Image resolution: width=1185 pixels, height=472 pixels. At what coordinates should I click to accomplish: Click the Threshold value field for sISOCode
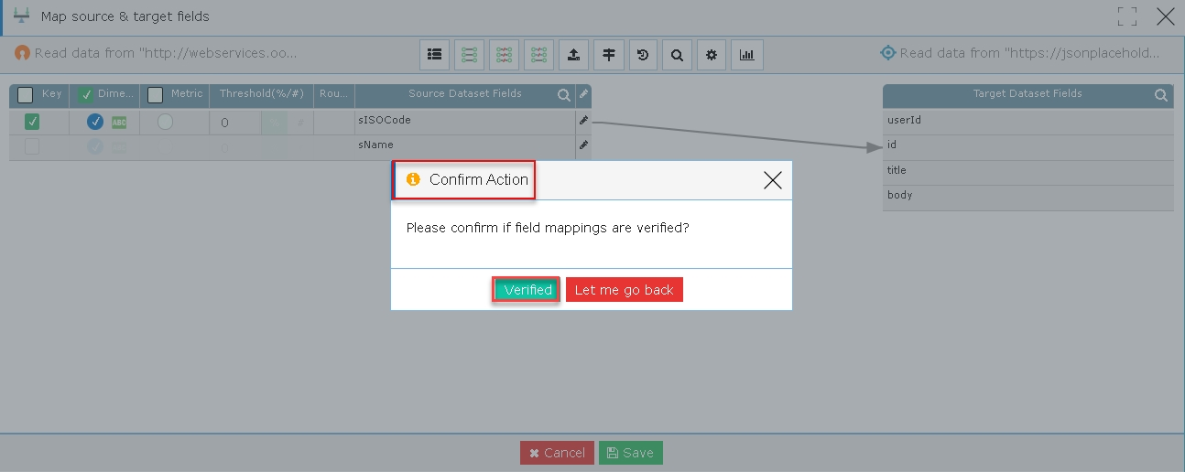pos(236,122)
